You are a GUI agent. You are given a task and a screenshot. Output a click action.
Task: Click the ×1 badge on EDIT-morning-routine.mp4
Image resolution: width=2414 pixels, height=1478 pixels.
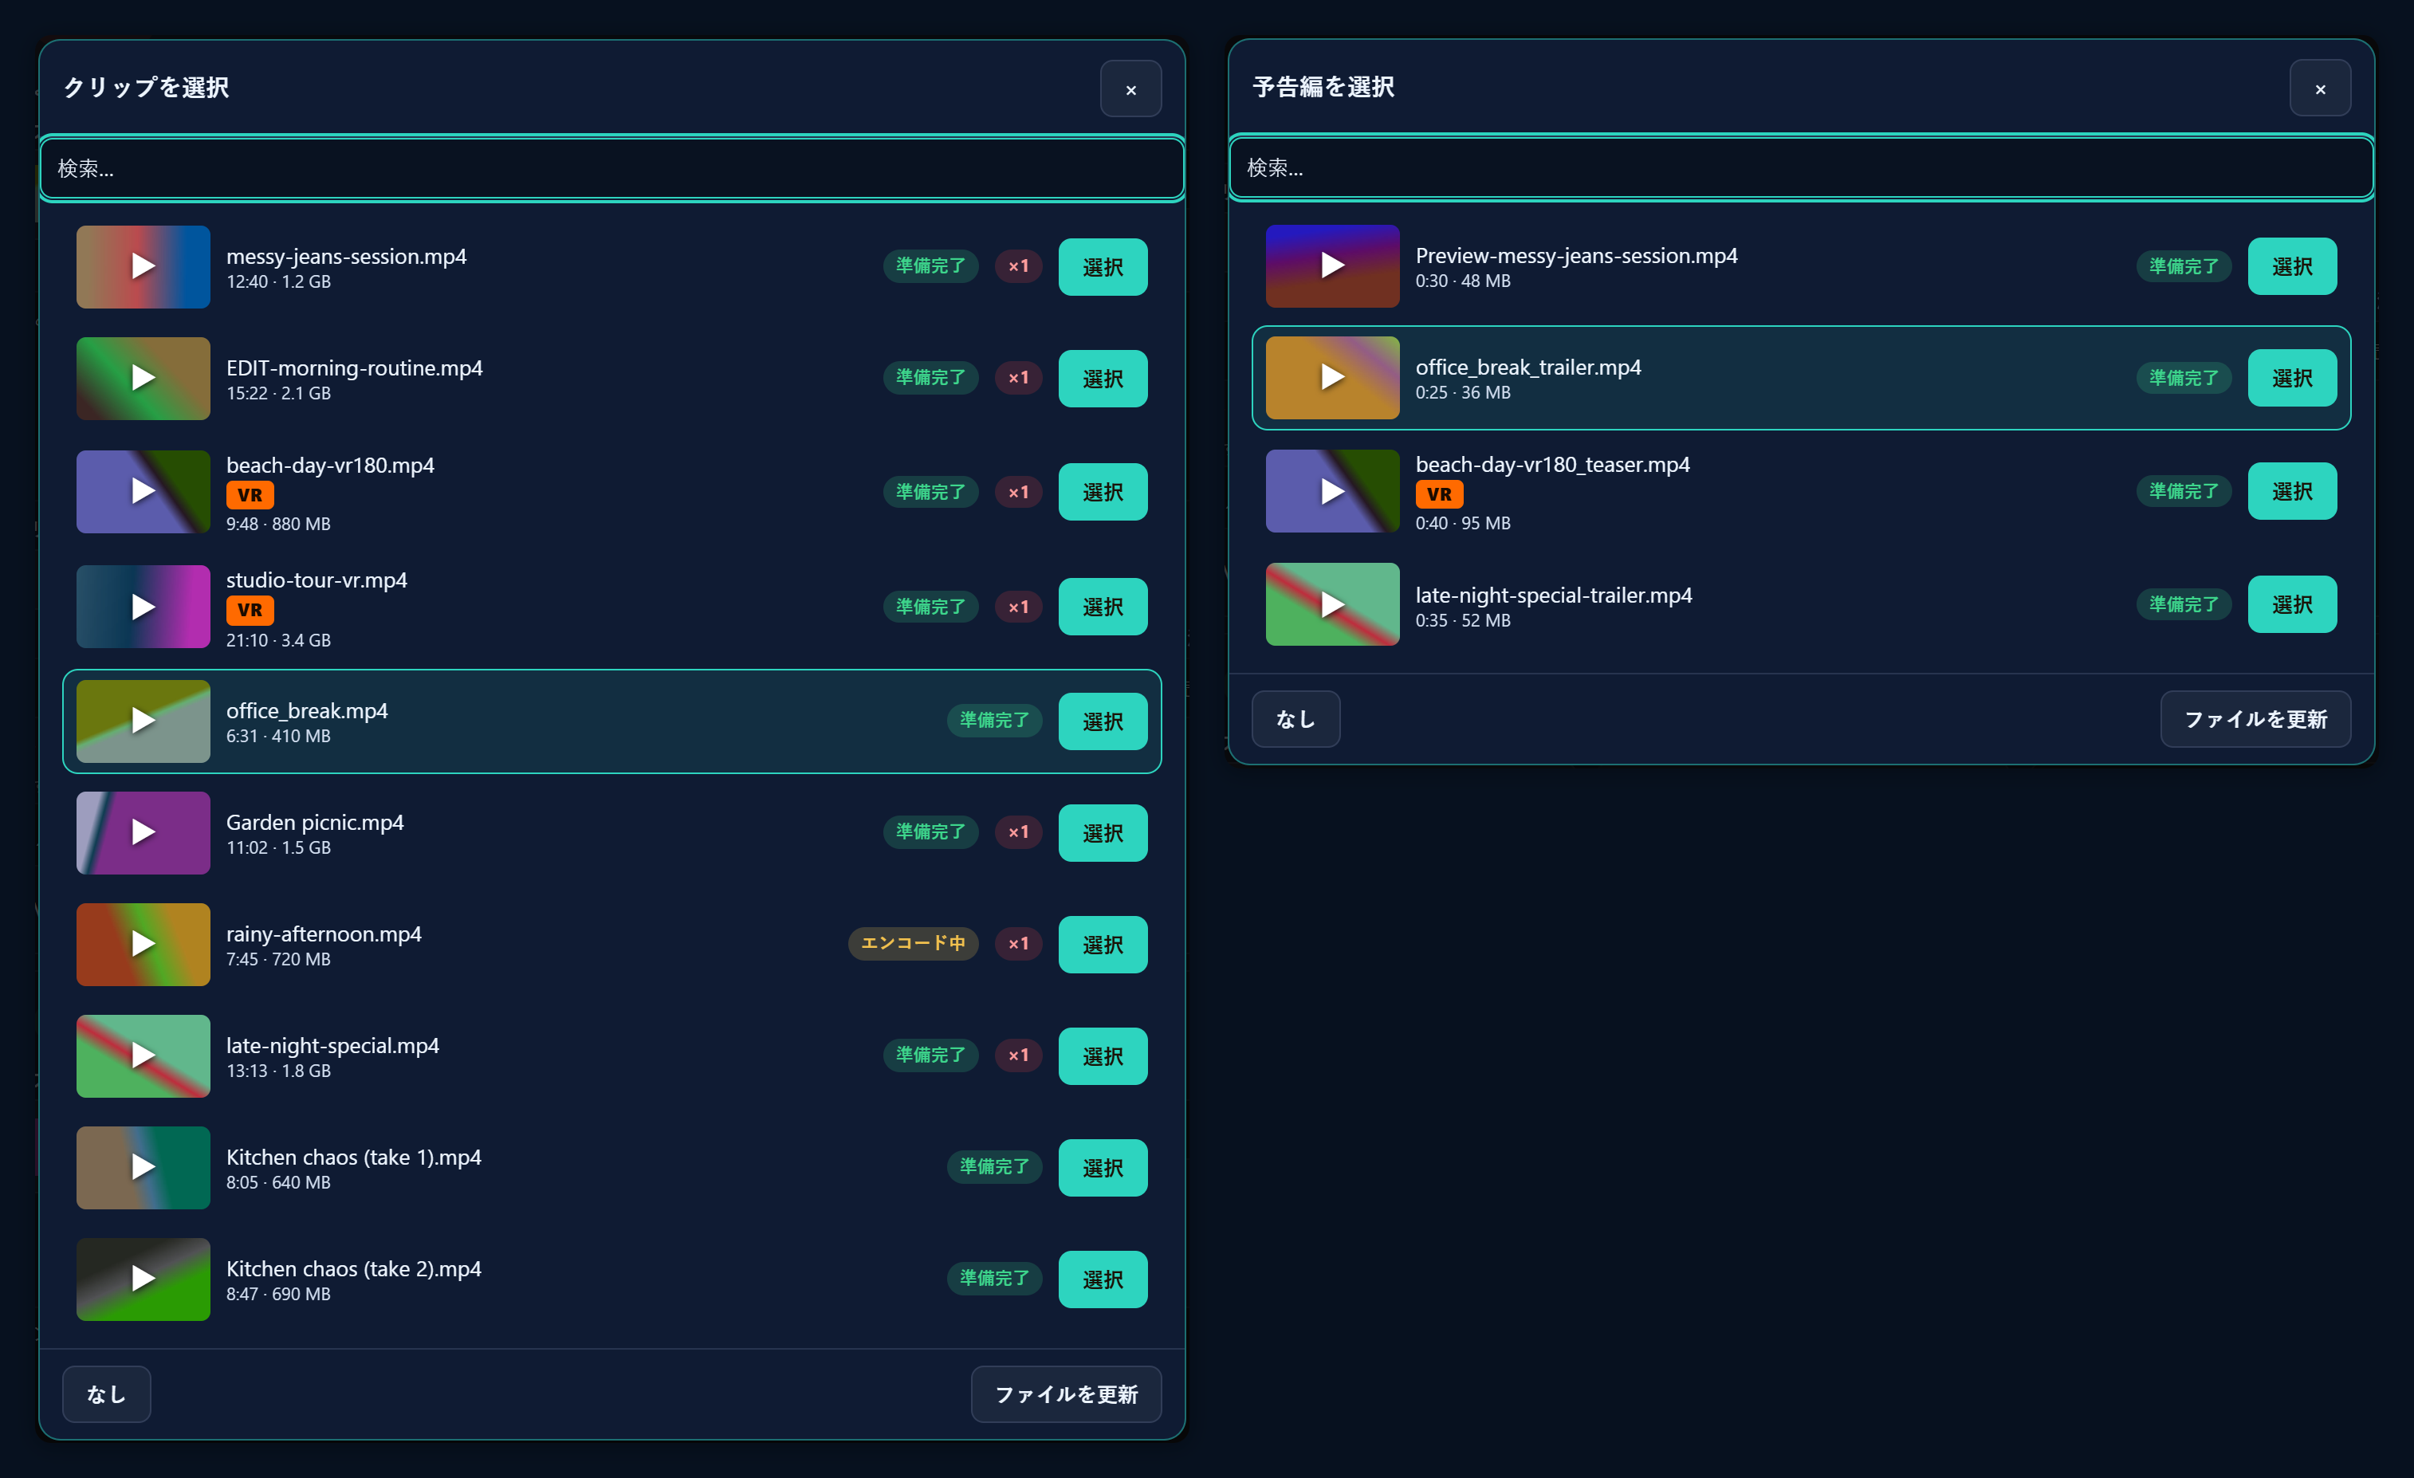point(1019,377)
